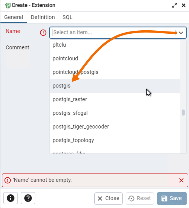
Task: Click the Reset button
Action: click(140, 199)
